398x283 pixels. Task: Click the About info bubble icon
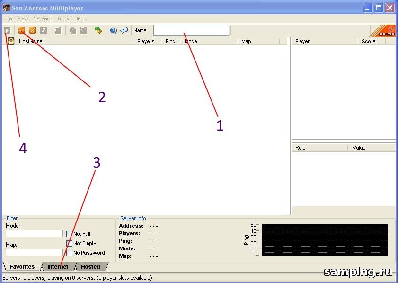[x=124, y=30]
